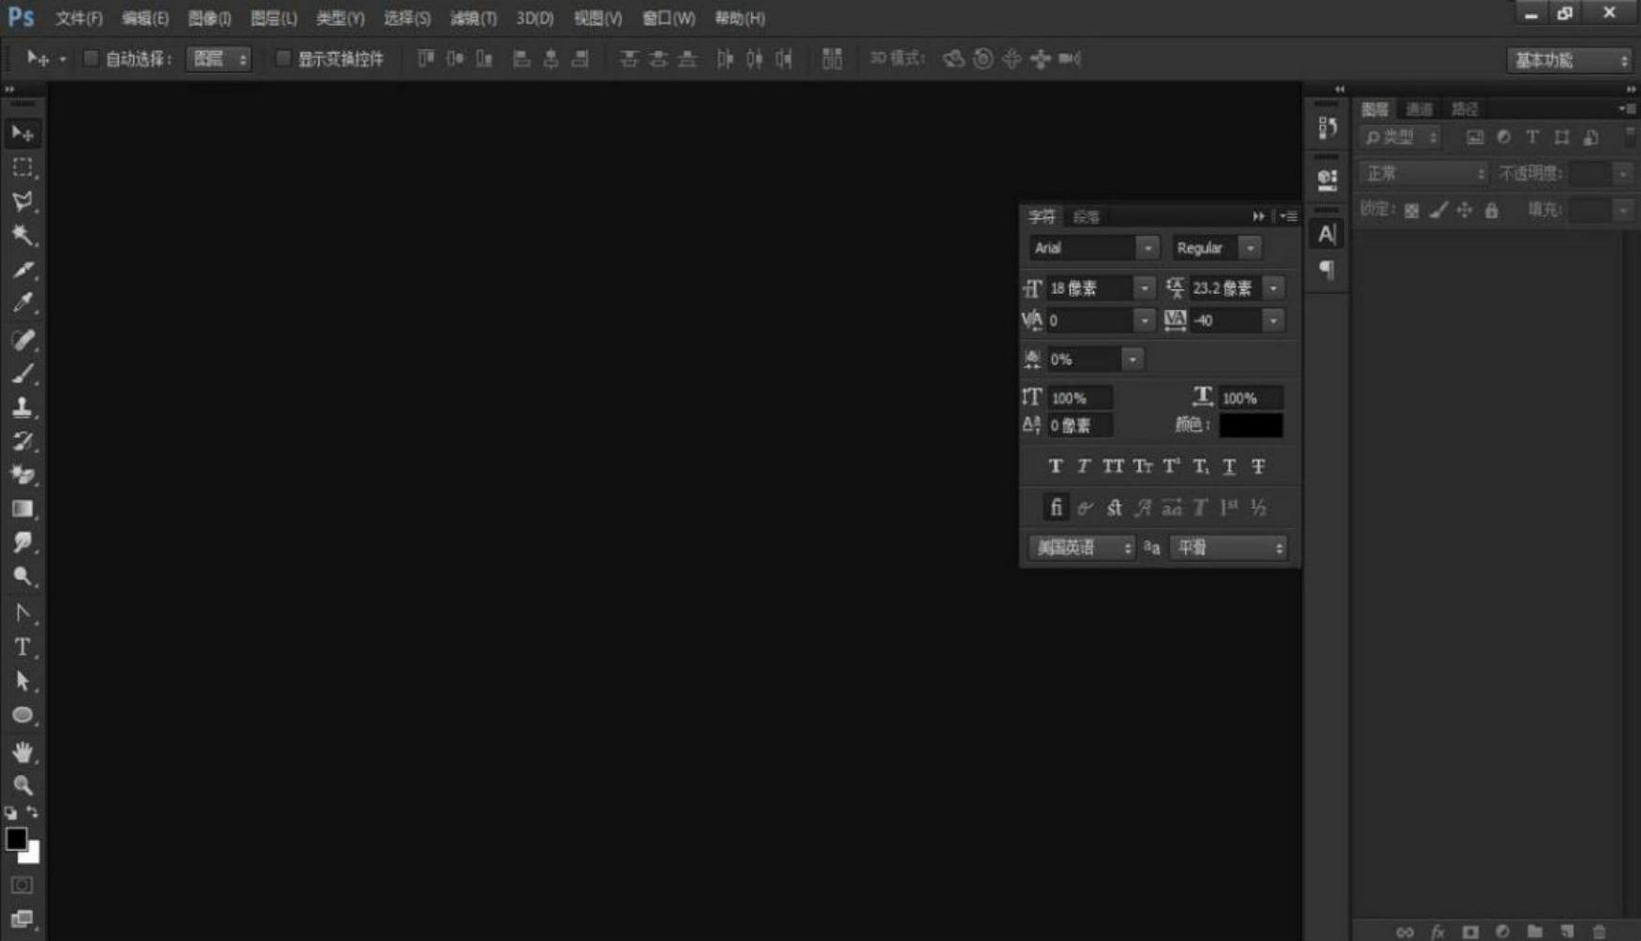Swap foreground and background colors
1641x941 pixels.
coord(33,812)
